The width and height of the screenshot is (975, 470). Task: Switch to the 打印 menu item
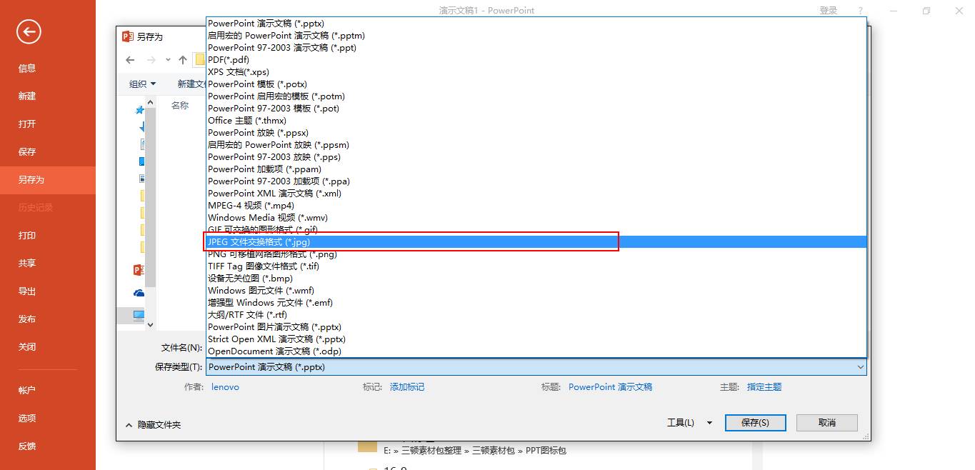26,235
